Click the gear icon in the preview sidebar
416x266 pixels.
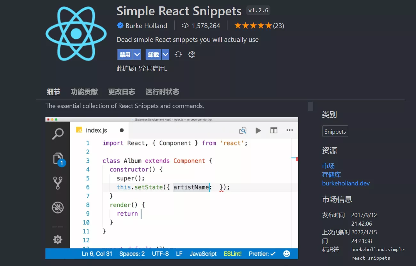(x=58, y=239)
